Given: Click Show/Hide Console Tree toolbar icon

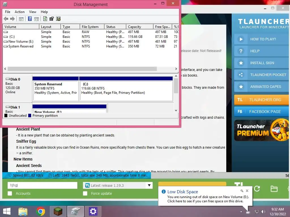Looking at the screenshot, I should [21, 19].
